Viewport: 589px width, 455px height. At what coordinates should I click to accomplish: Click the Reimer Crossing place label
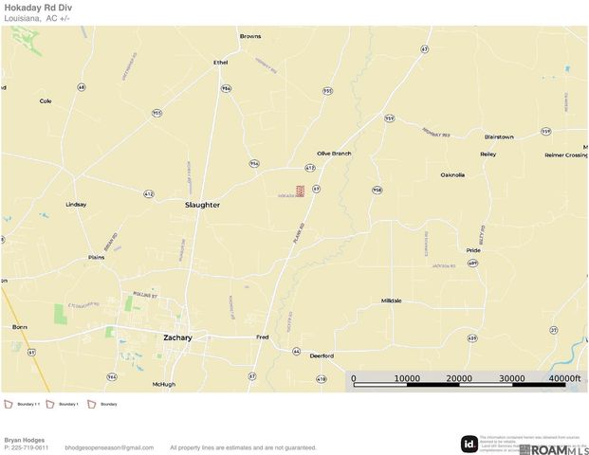tap(566, 155)
